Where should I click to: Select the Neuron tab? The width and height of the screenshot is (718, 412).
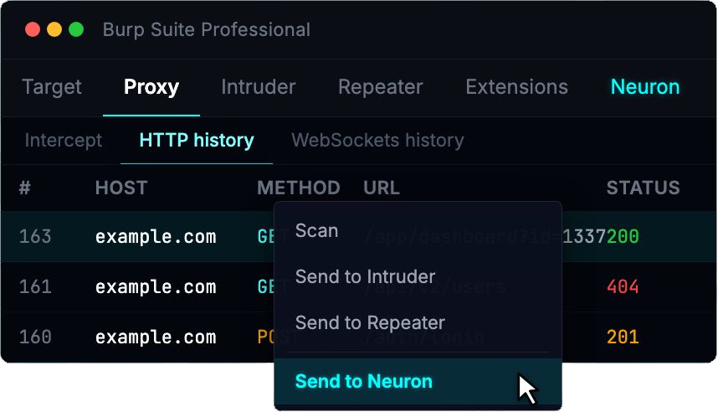tap(644, 87)
